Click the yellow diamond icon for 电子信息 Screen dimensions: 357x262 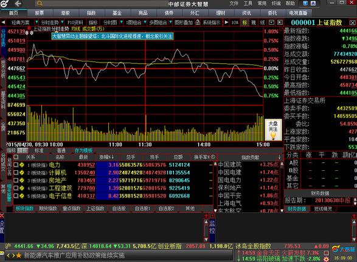click(22, 196)
